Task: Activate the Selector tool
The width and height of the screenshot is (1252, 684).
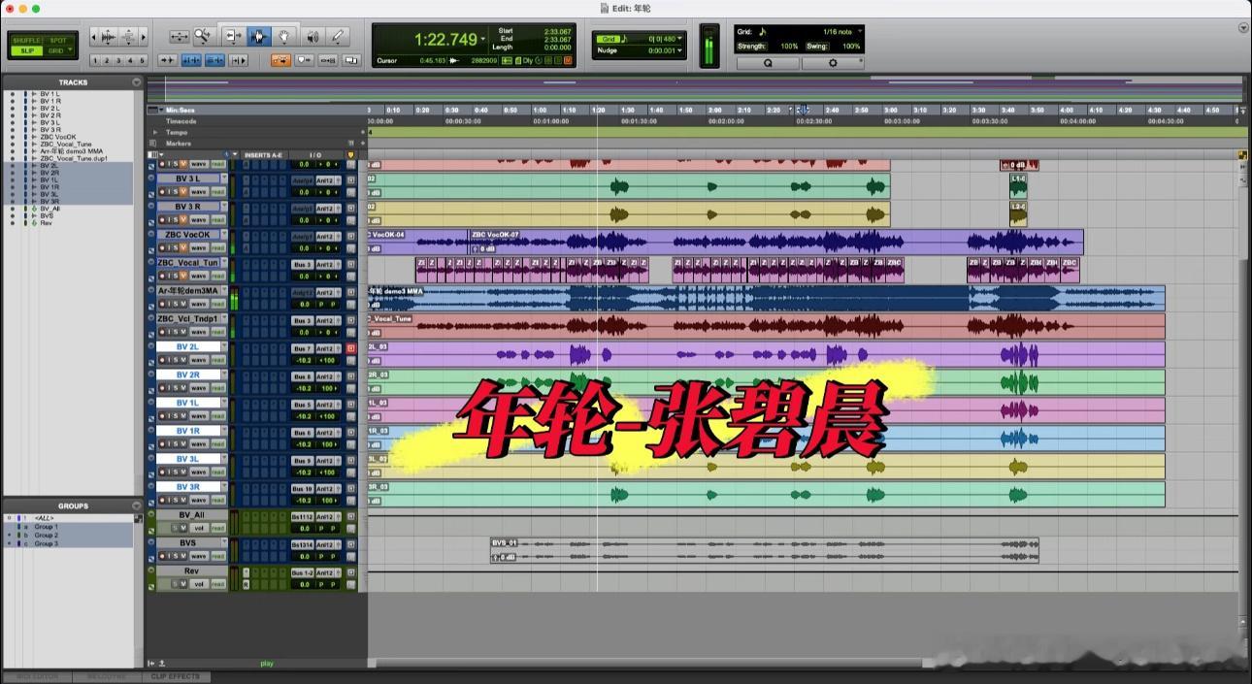Action: [x=258, y=36]
